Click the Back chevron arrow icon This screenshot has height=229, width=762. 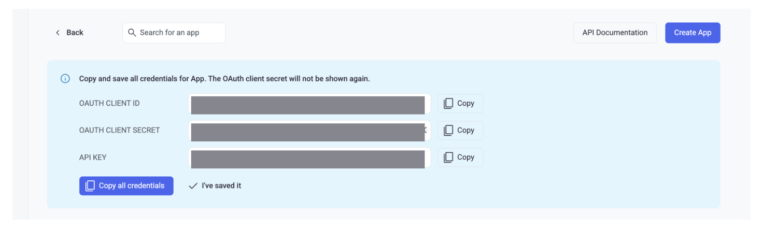[x=58, y=33]
